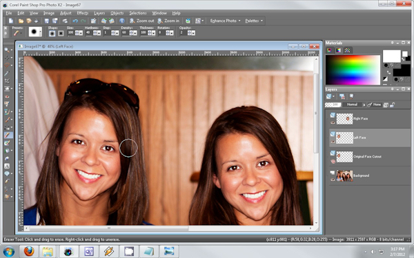Select the Preset Shape speech-bubble tool
414x258 pixels.
tap(7, 173)
